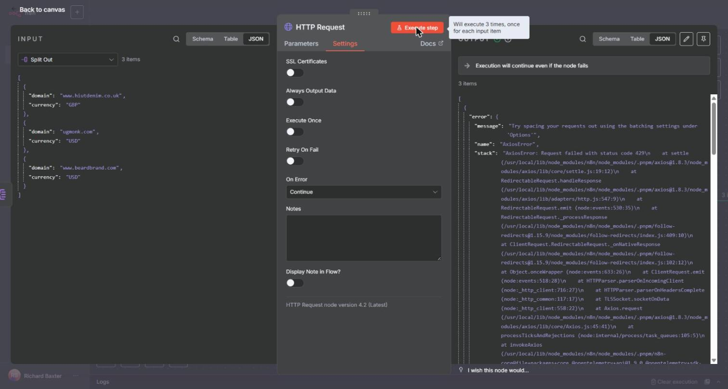Image resolution: width=728 pixels, height=389 pixels.
Task: Open the Logs panel
Action: coord(103,382)
